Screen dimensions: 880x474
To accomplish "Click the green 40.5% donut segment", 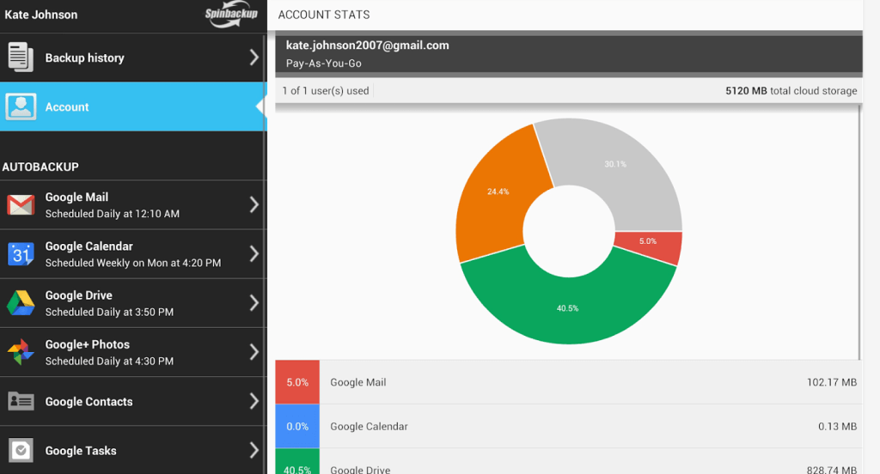I will point(567,308).
